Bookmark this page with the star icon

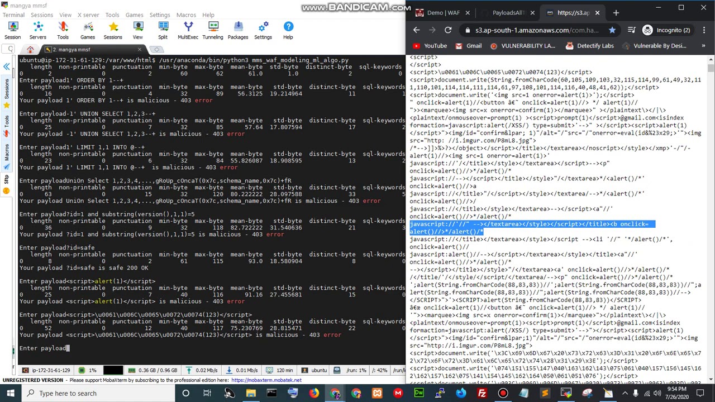coord(612,30)
